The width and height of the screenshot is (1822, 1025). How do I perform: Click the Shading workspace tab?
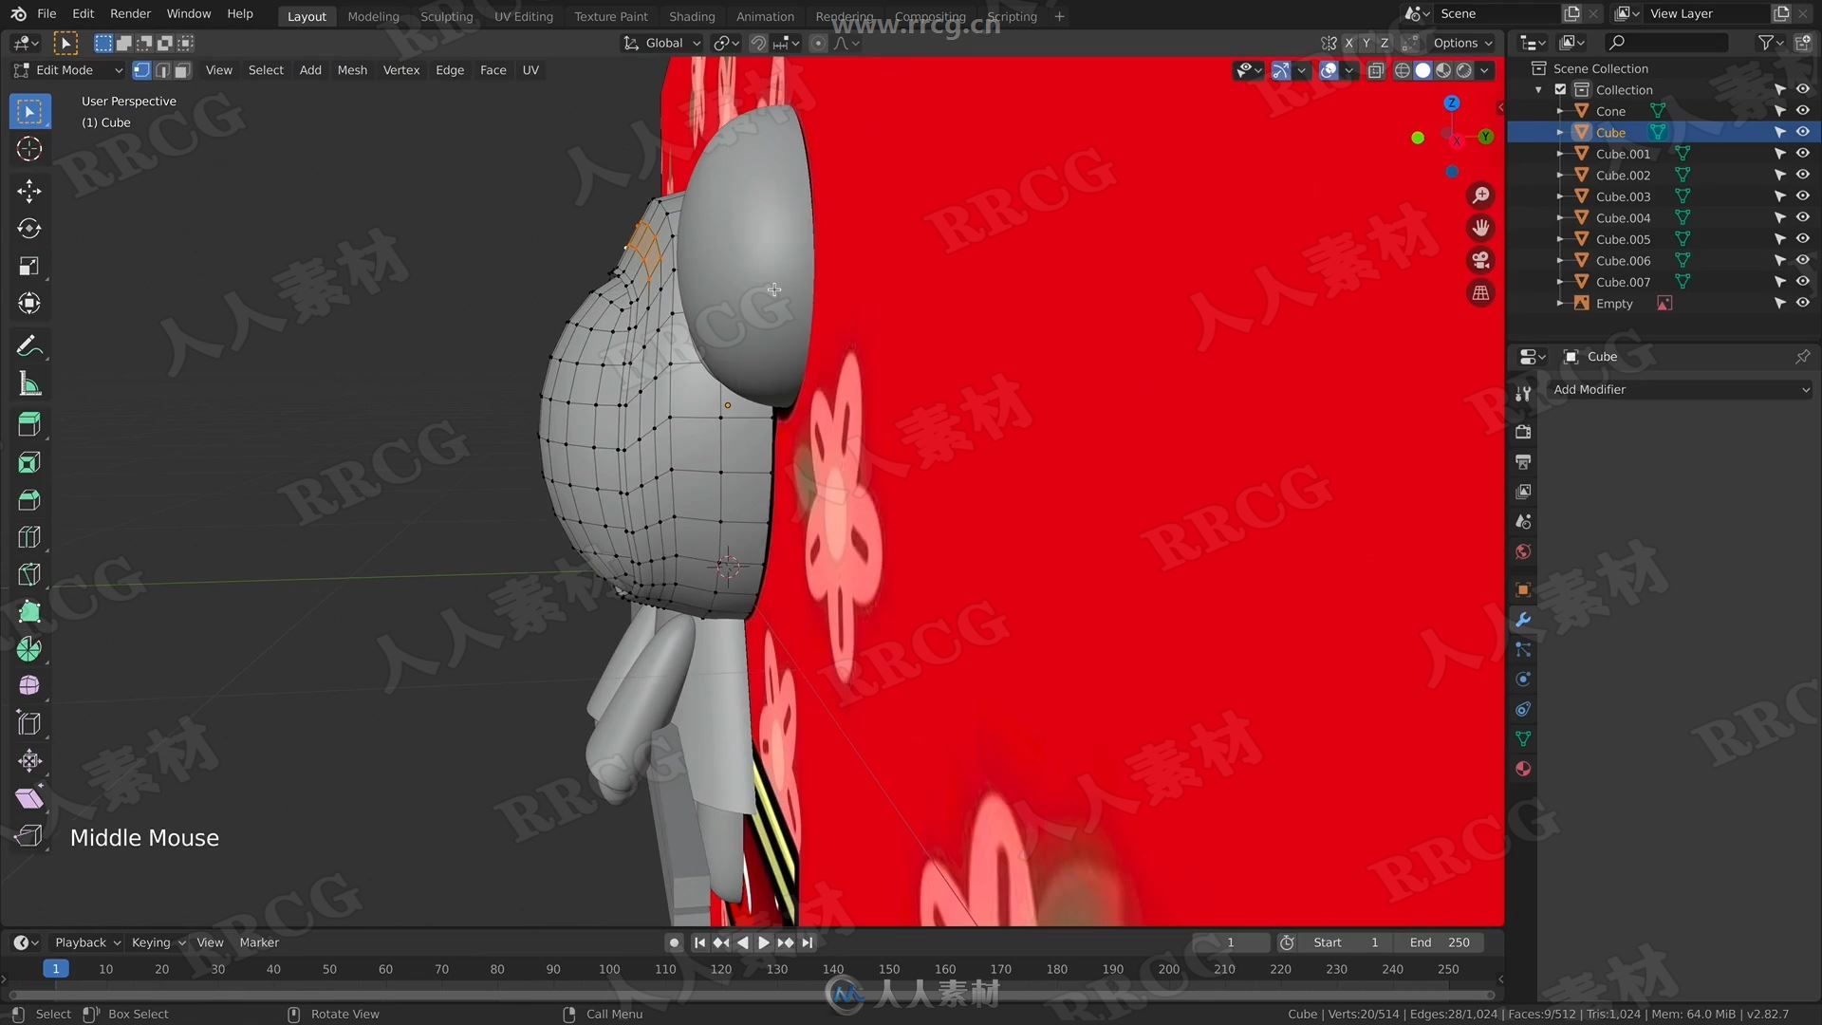(692, 16)
